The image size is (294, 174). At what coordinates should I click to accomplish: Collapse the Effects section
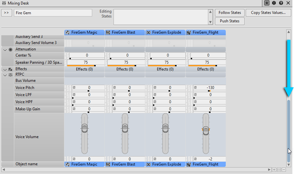pyautogui.click(x=5, y=69)
